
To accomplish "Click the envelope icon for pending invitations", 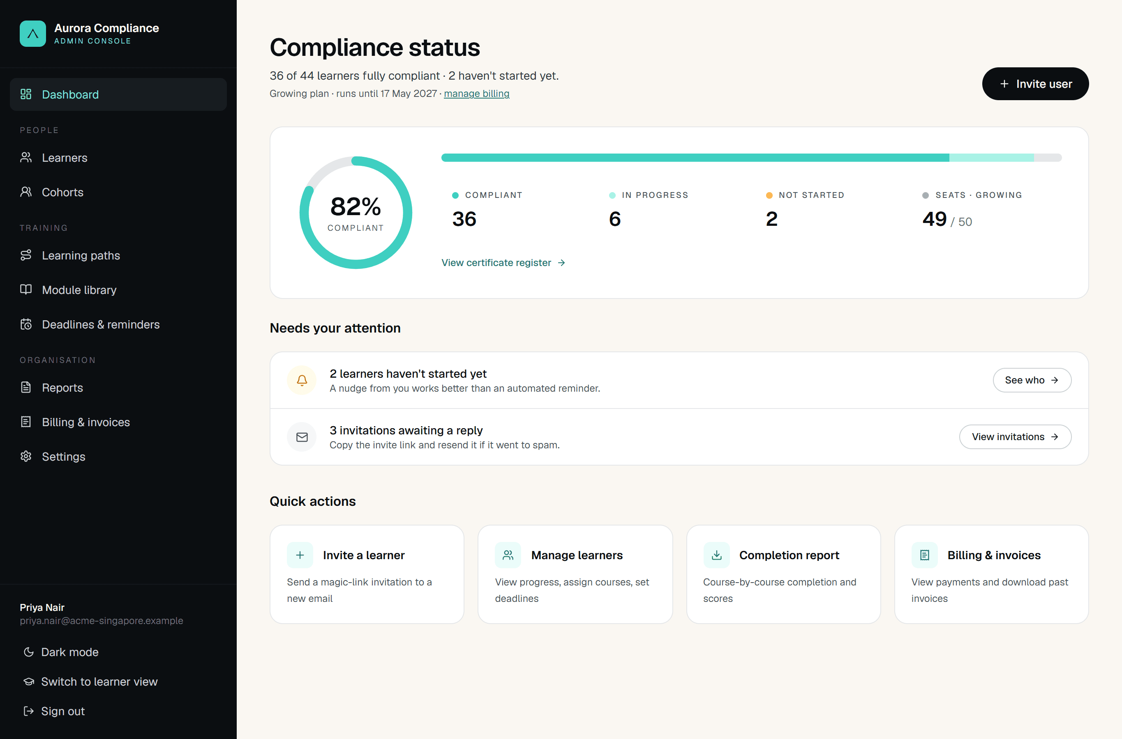I will pyautogui.click(x=302, y=437).
